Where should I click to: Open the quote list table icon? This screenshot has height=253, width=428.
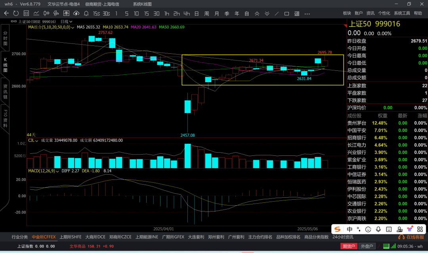coord(26,13)
